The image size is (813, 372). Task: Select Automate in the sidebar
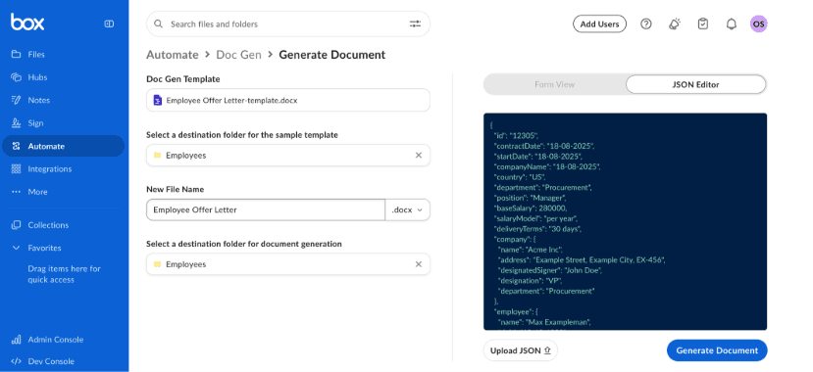pos(64,146)
